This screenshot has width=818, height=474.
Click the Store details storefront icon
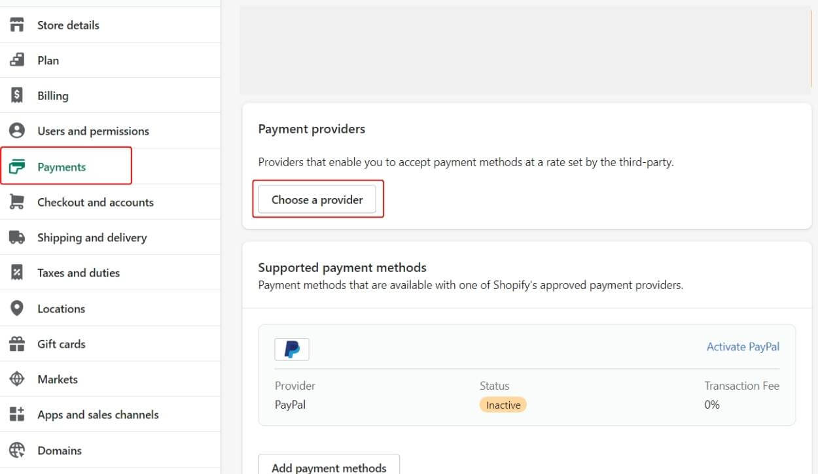tap(16, 24)
